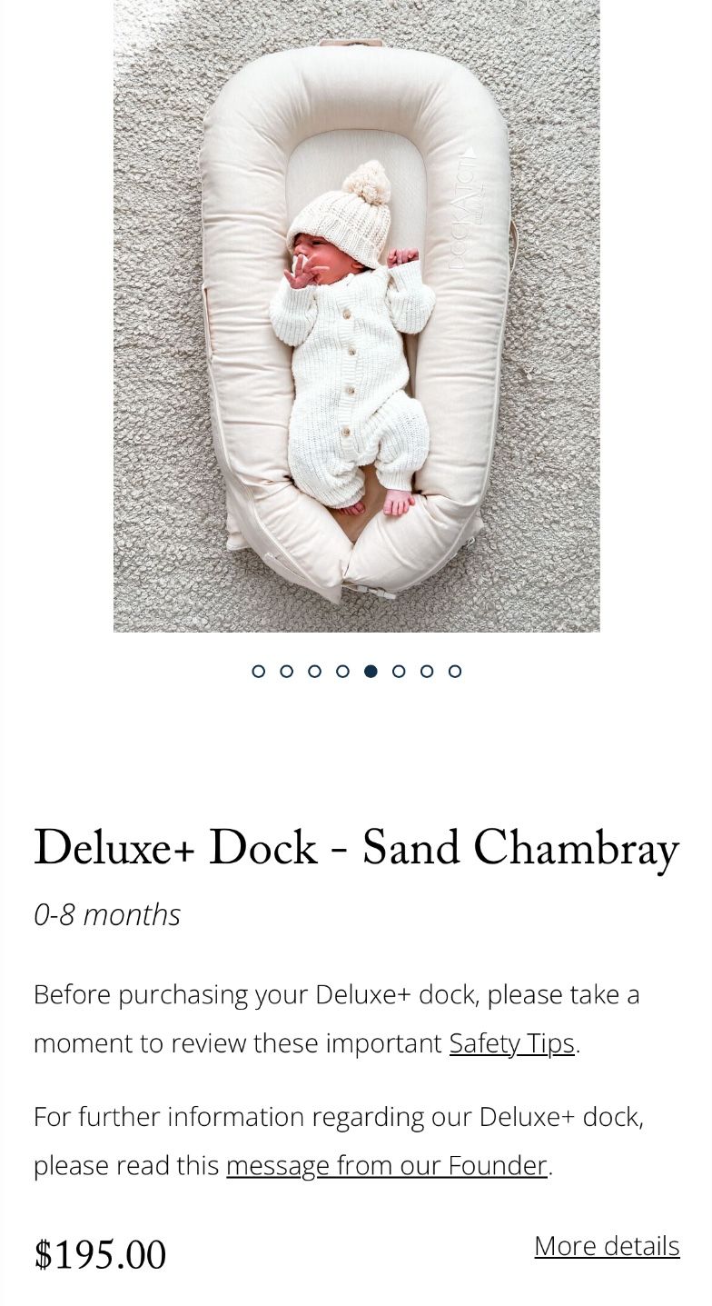The width and height of the screenshot is (712, 1306).
Task: Go to the first carousel slide dot
Action: (259, 671)
